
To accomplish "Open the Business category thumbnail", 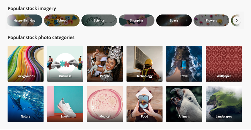I will click(x=65, y=64).
